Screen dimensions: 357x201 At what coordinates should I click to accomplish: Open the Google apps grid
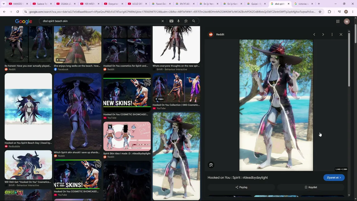tap(338, 21)
